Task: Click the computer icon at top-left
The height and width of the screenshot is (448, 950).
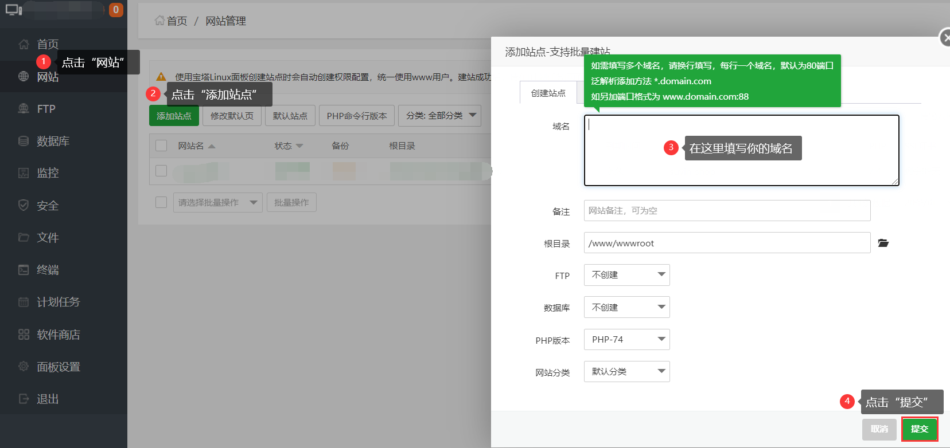Action: (x=14, y=10)
